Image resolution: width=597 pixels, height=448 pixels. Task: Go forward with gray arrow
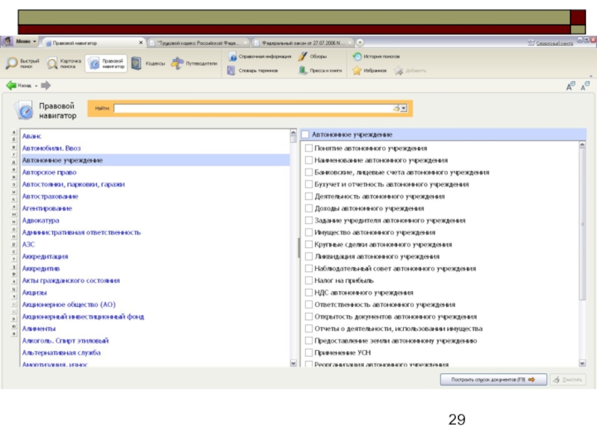click(46, 85)
